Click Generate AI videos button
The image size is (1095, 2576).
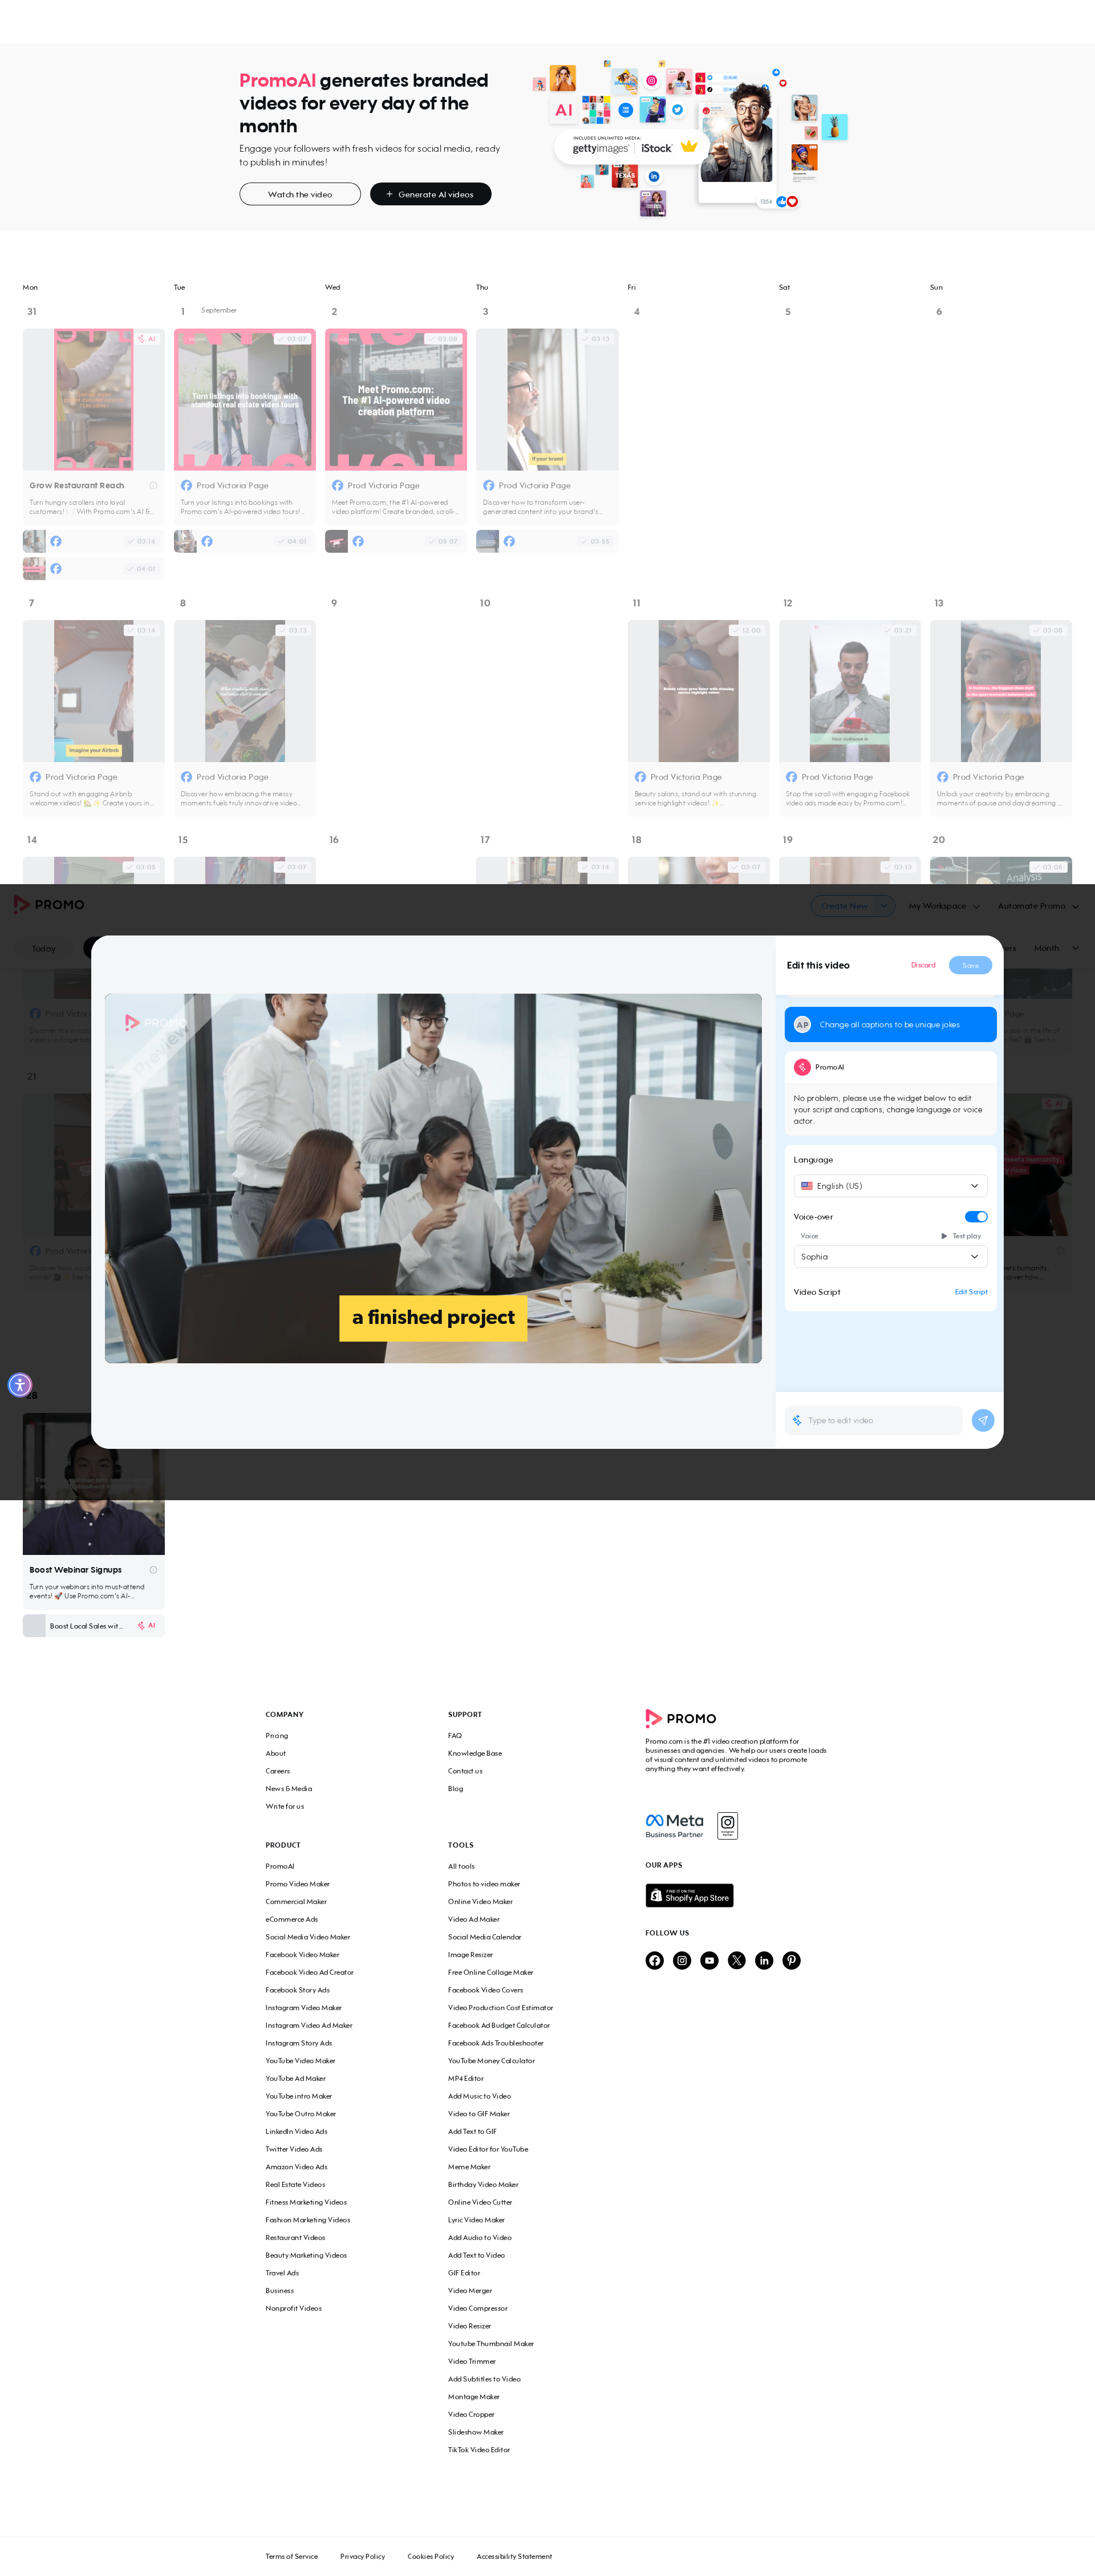click(x=430, y=194)
